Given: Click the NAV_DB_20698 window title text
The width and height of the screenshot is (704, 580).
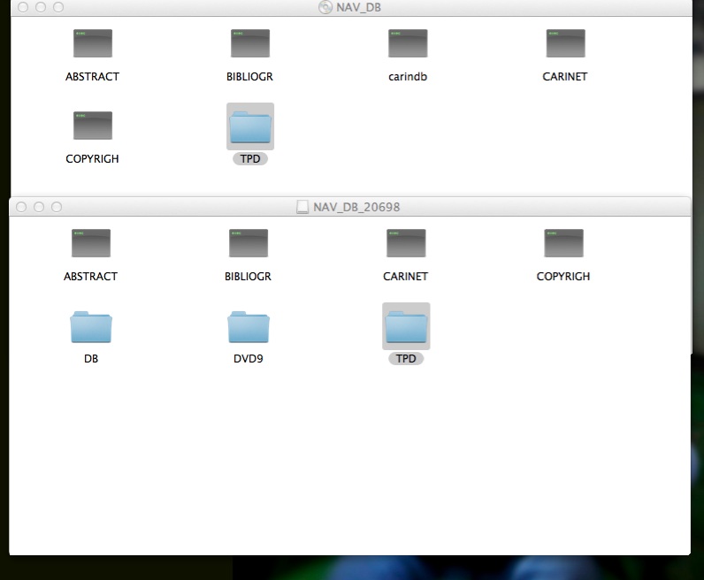Looking at the screenshot, I should 356,207.
